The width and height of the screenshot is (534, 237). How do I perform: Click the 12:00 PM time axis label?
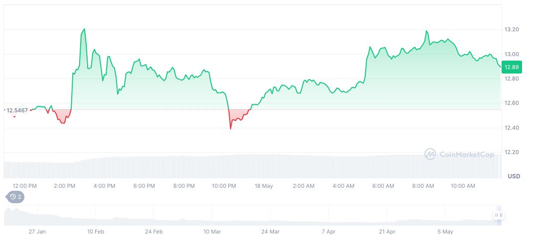point(25,186)
